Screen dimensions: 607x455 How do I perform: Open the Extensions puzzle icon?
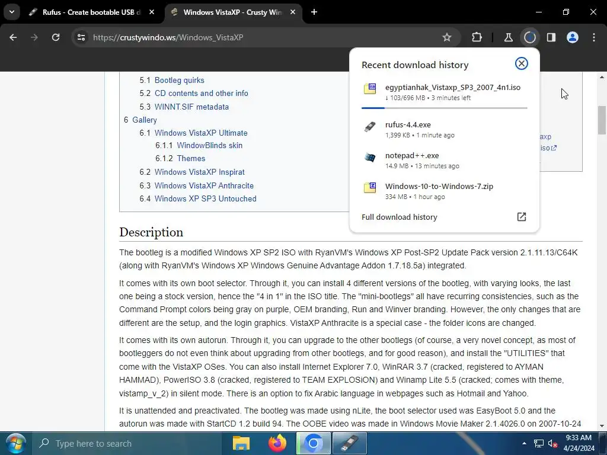coord(477,37)
